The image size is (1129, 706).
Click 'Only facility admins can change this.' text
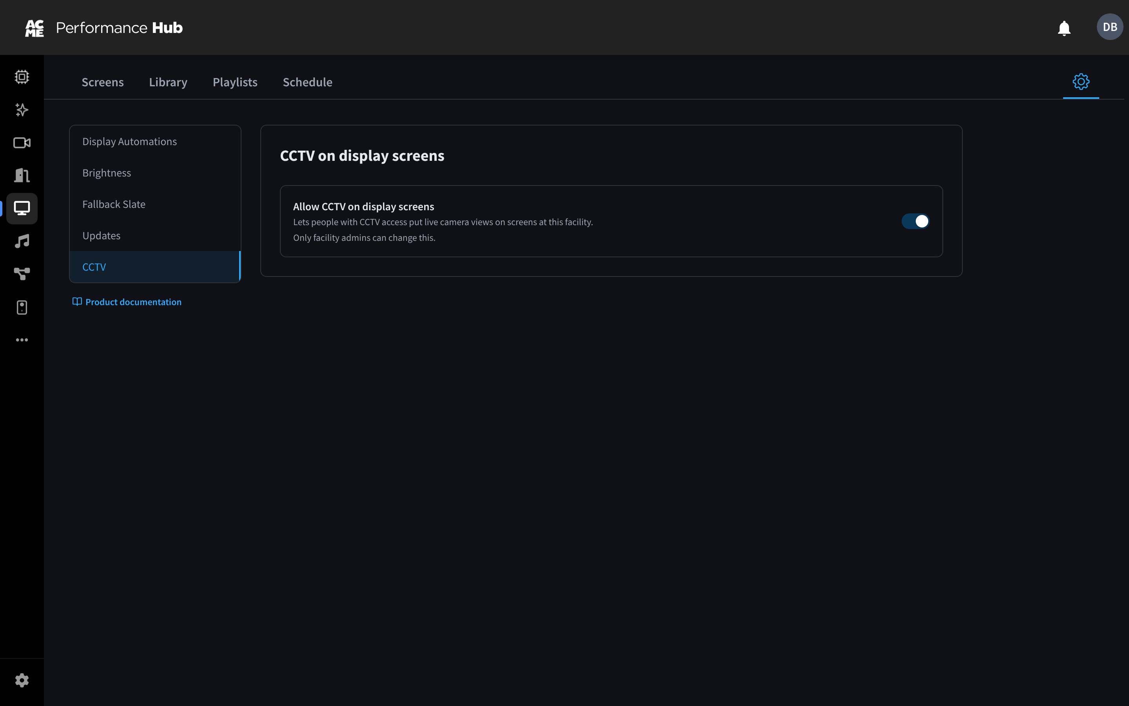(x=364, y=238)
